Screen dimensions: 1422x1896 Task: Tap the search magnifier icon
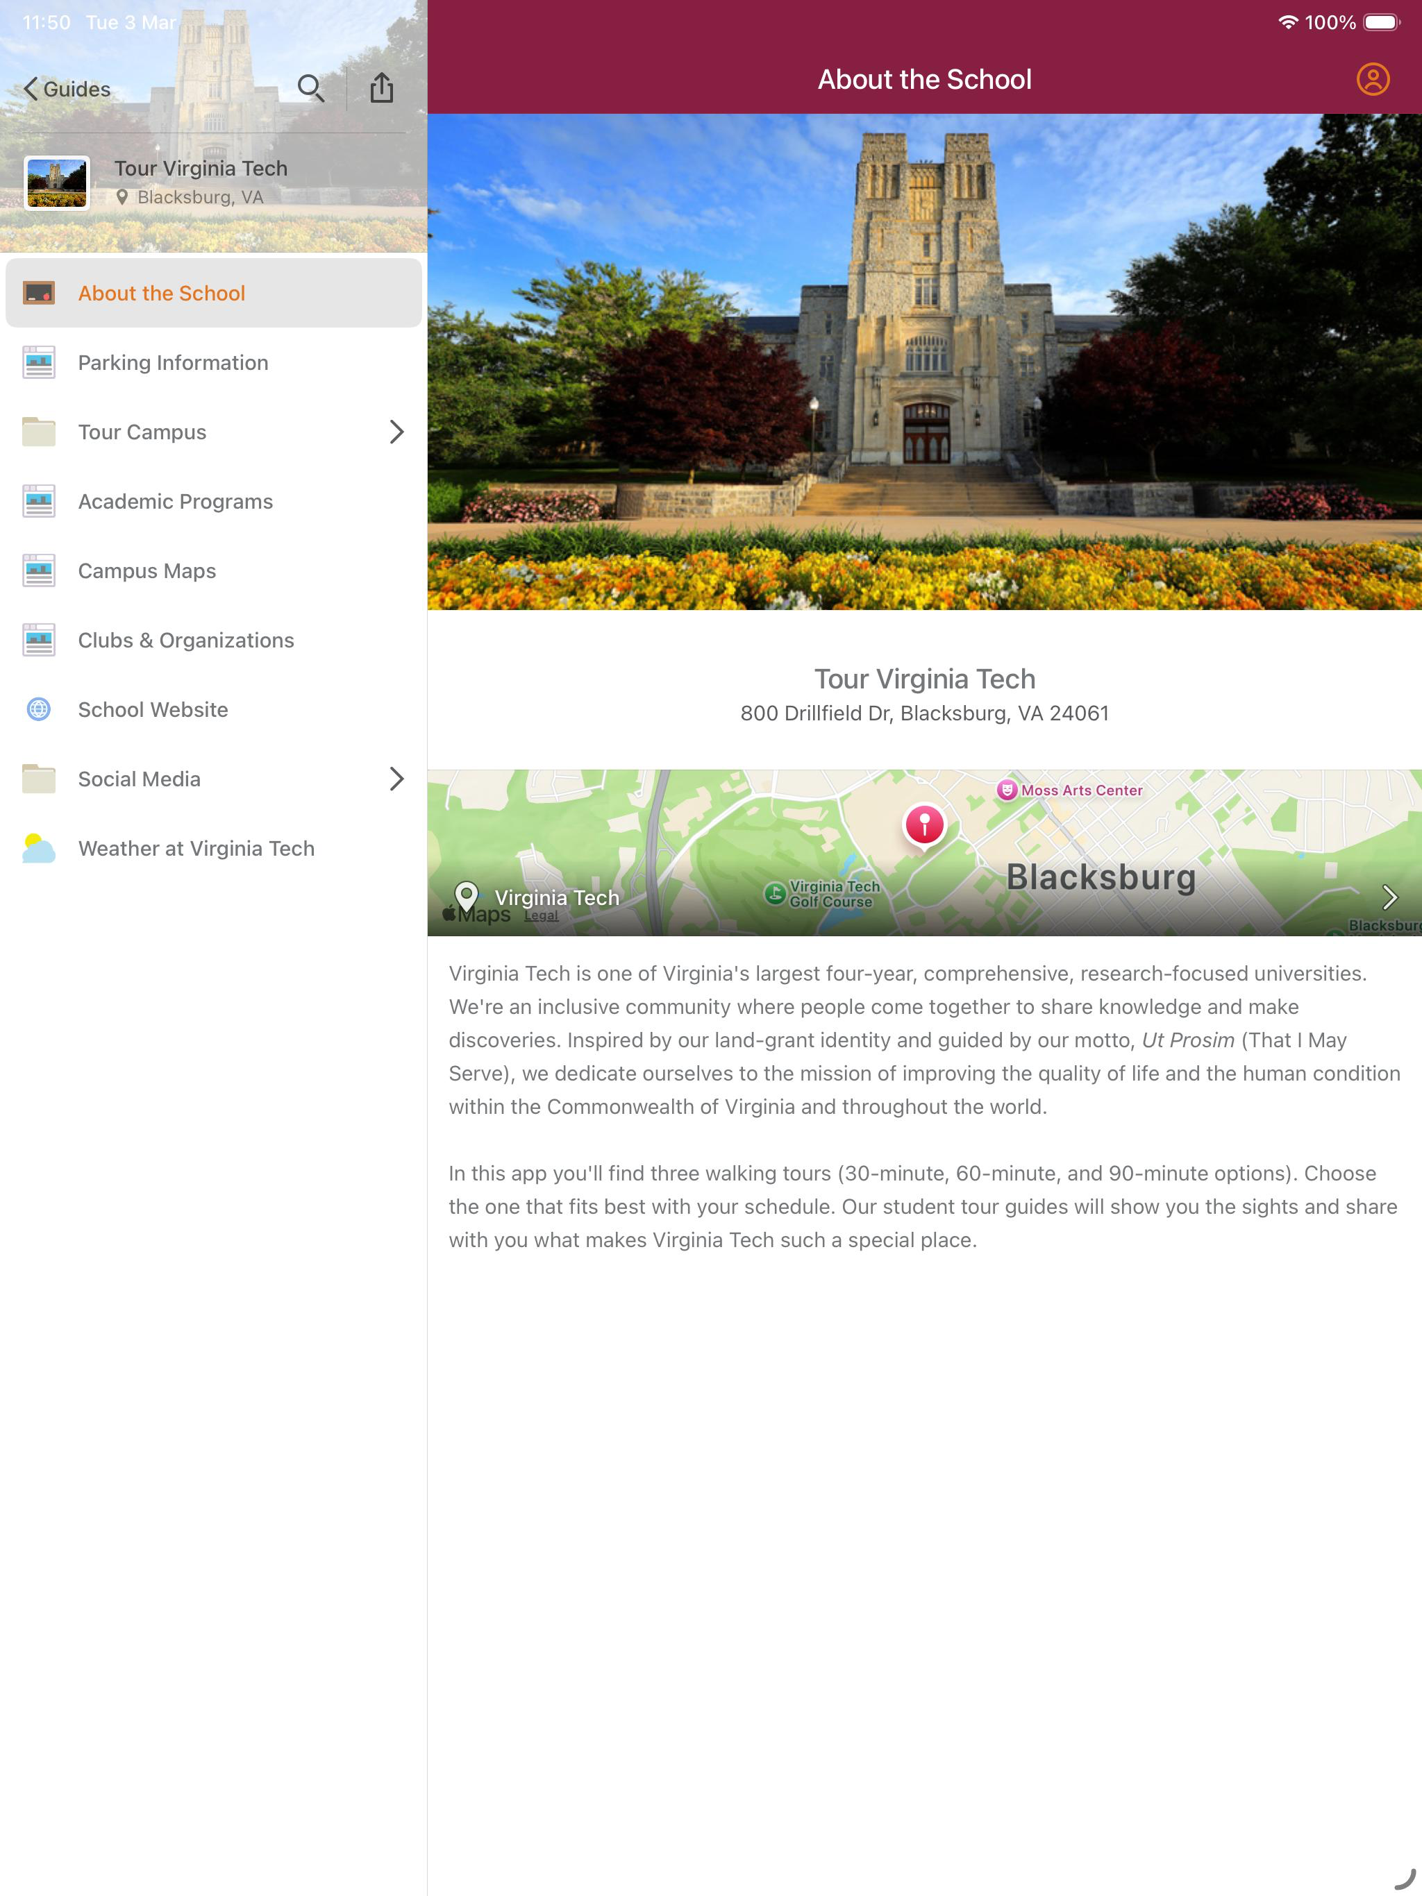coord(310,88)
